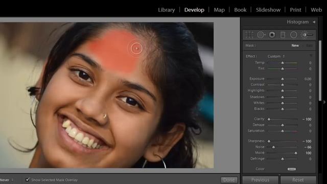Click the Reset button
Screen dimensions: 327x184
298,180
